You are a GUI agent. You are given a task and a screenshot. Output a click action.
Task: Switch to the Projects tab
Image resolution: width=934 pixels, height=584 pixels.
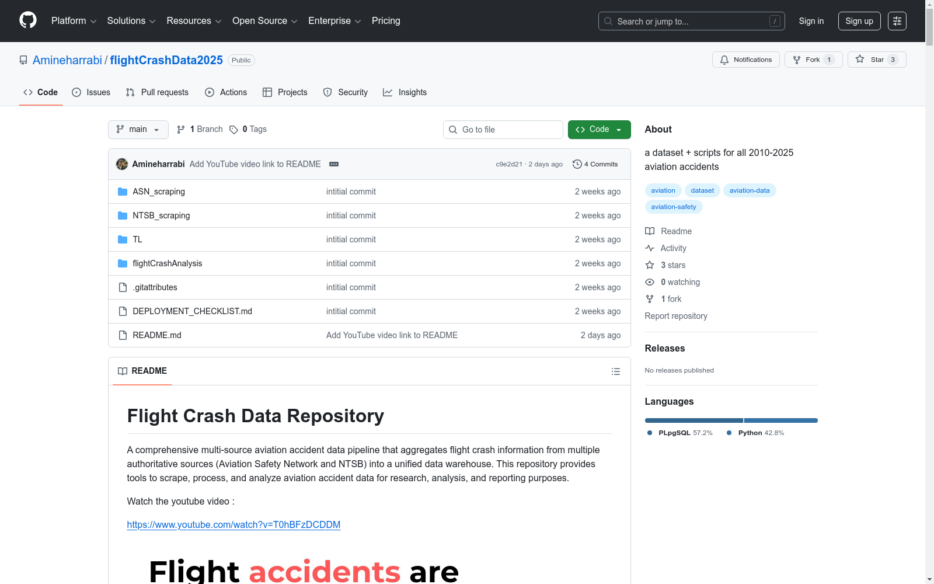[285, 92]
